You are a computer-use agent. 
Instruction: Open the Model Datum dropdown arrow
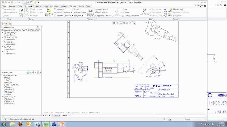[108, 9]
